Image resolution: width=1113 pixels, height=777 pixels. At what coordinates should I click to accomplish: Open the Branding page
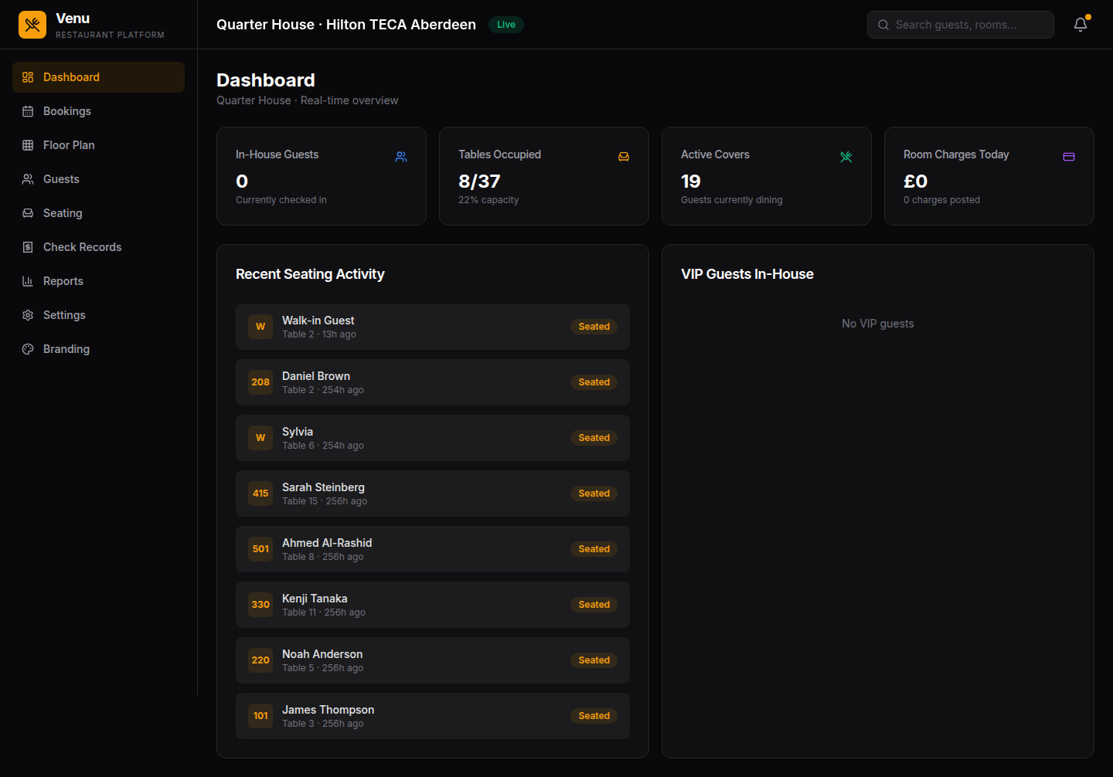pos(66,349)
